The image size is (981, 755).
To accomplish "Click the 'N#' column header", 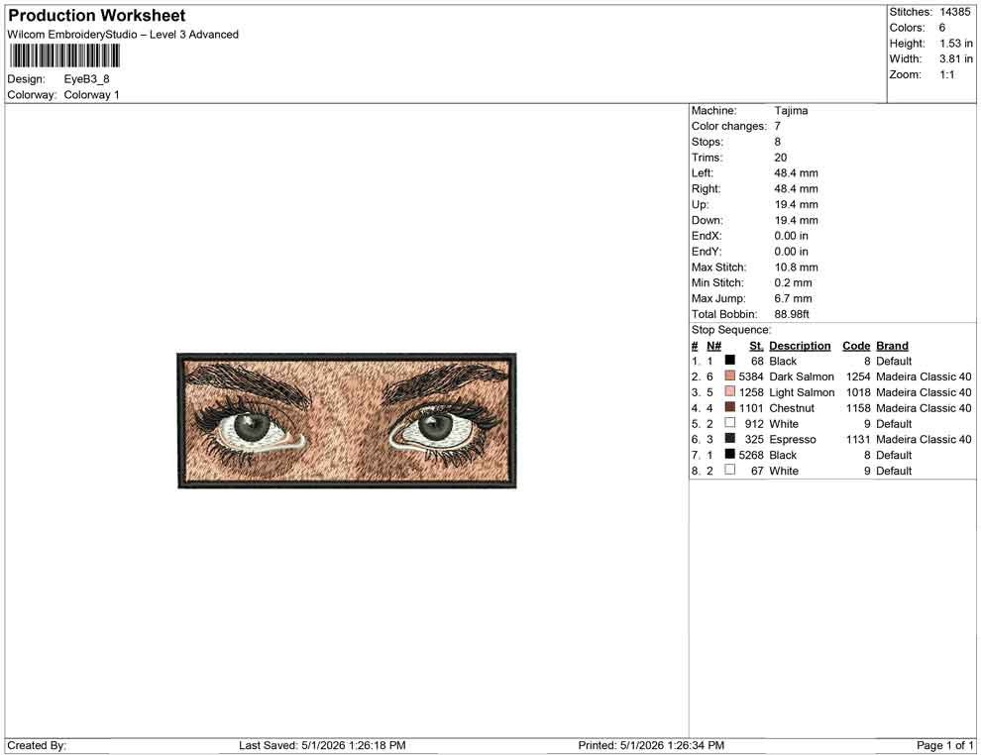I will click(713, 346).
